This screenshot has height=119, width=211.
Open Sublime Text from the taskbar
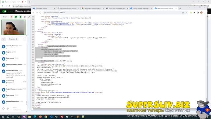tap(78, 117)
